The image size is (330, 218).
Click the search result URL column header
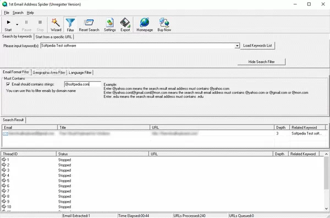(x=212, y=127)
